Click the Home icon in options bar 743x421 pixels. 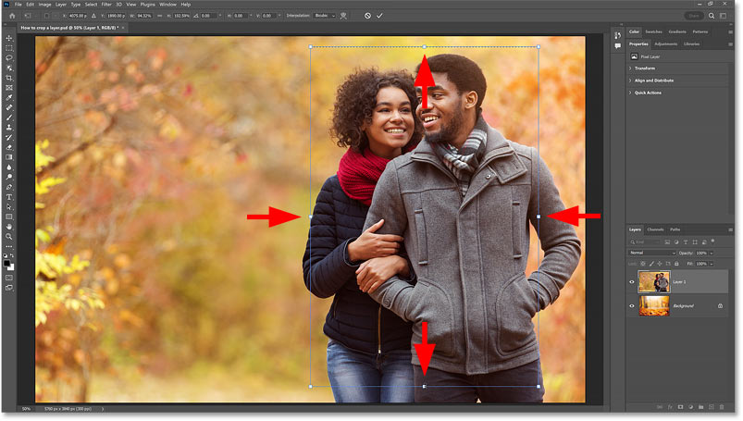(x=12, y=16)
